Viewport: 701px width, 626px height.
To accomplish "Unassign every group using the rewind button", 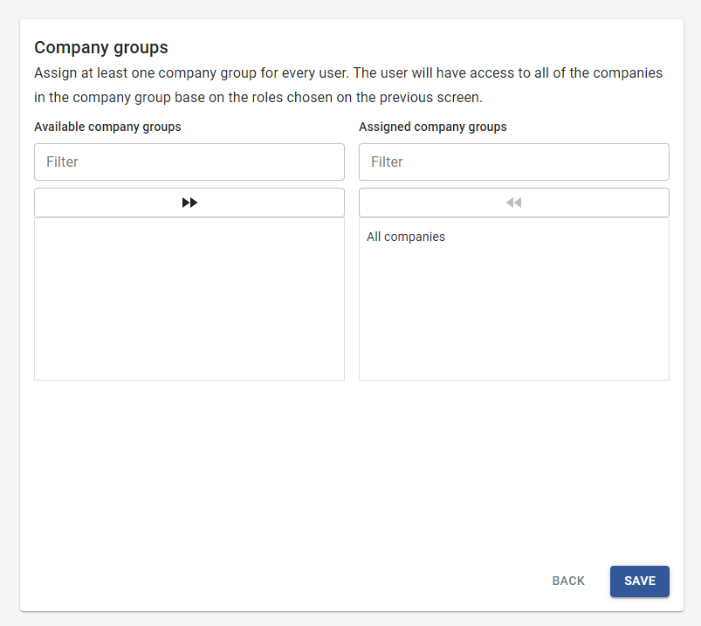I will (513, 203).
